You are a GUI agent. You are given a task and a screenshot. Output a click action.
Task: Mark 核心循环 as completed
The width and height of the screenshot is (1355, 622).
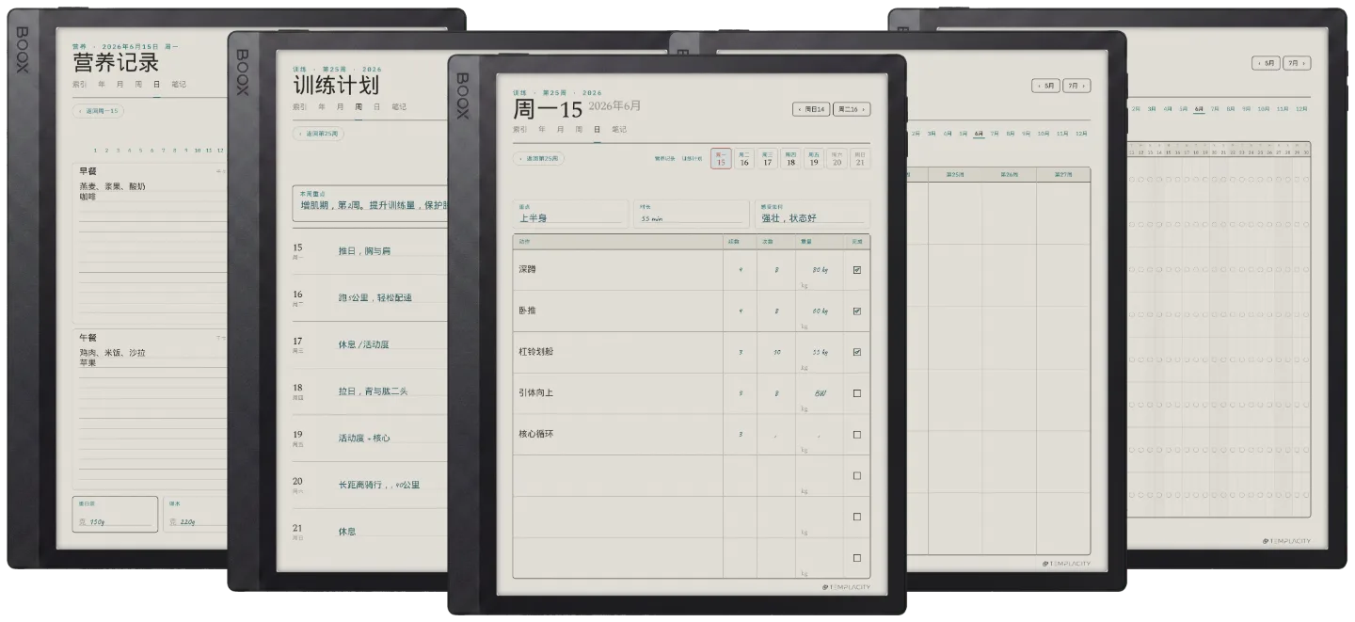856,435
